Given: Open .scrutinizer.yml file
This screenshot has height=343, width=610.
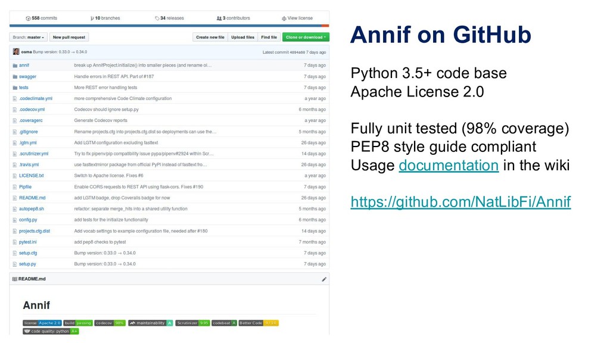Looking at the screenshot, I should click(34, 154).
